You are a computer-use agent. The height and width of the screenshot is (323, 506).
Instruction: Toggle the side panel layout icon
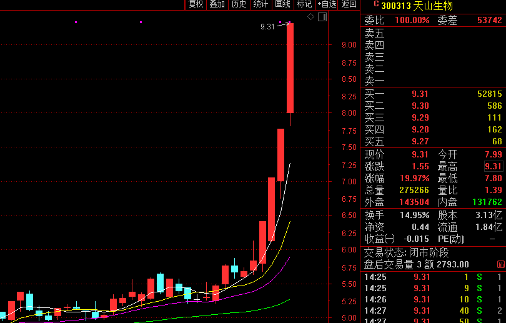[322, 17]
